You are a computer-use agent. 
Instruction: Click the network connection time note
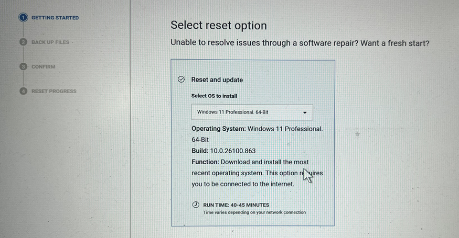(x=254, y=212)
